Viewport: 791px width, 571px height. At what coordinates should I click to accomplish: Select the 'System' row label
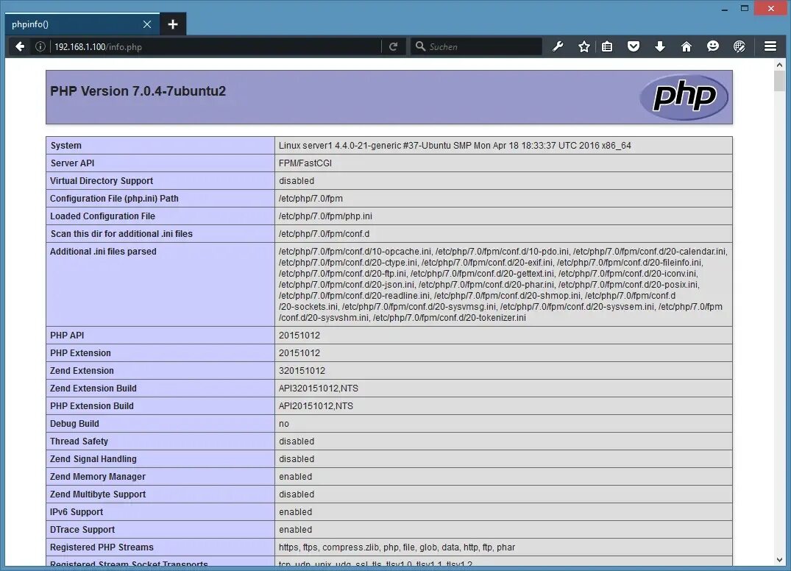pos(65,145)
